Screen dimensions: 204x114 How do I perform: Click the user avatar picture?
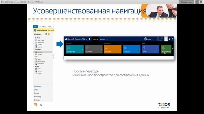point(166,39)
